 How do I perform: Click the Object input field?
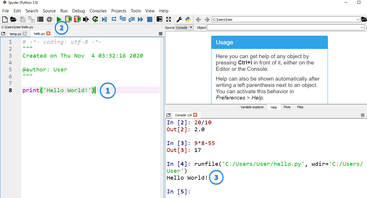[283, 28]
